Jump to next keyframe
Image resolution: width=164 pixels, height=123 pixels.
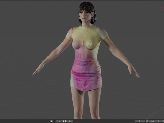coord(69,121)
